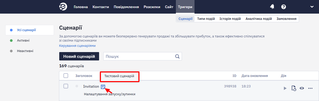Viewport: 319px width, 101px height.
Task: Sort by the Заголовок column header
Action: click(84, 76)
